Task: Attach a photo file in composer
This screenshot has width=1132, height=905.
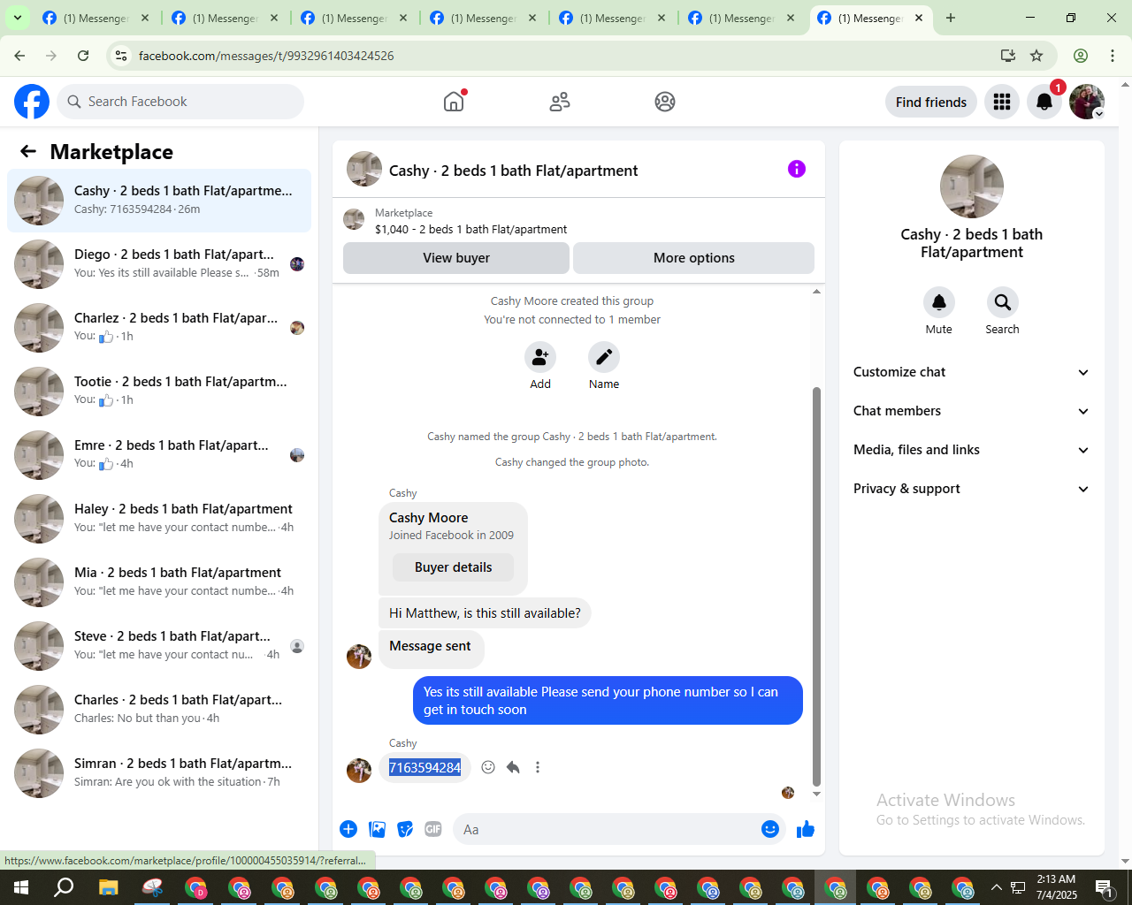Action: point(378,829)
